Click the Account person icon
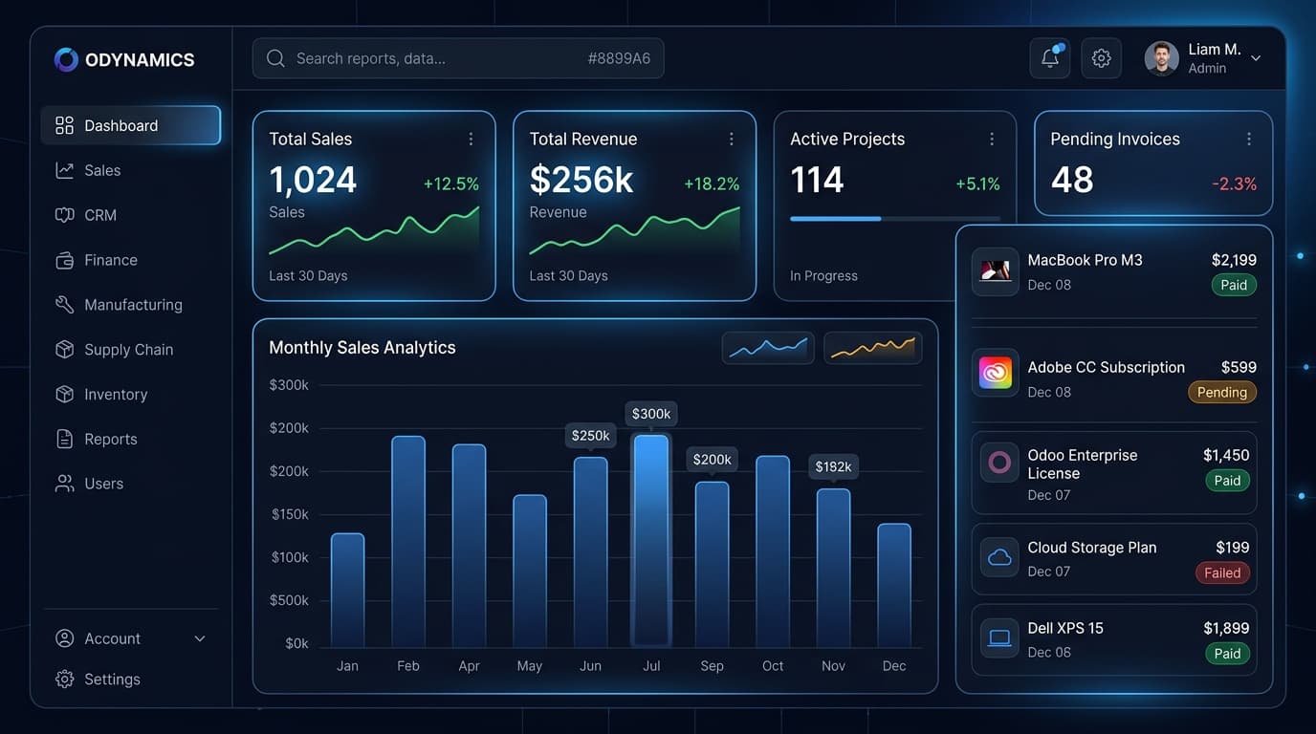The height and width of the screenshot is (734, 1316). coord(64,638)
